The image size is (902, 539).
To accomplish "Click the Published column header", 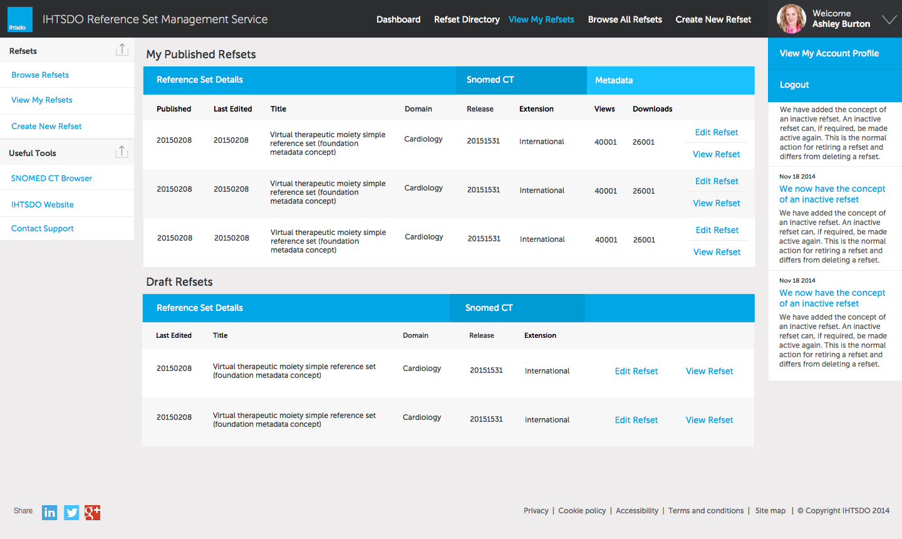I will click(x=174, y=109).
